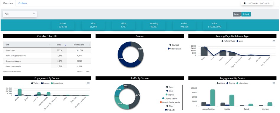Sort table by the Visits column arrow

click(65, 45)
